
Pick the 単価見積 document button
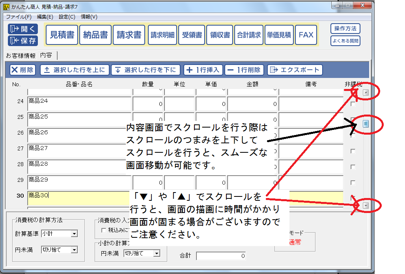tap(279, 35)
